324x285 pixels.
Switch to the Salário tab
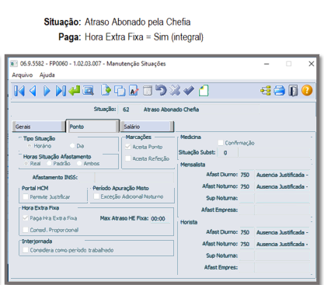[147, 127]
